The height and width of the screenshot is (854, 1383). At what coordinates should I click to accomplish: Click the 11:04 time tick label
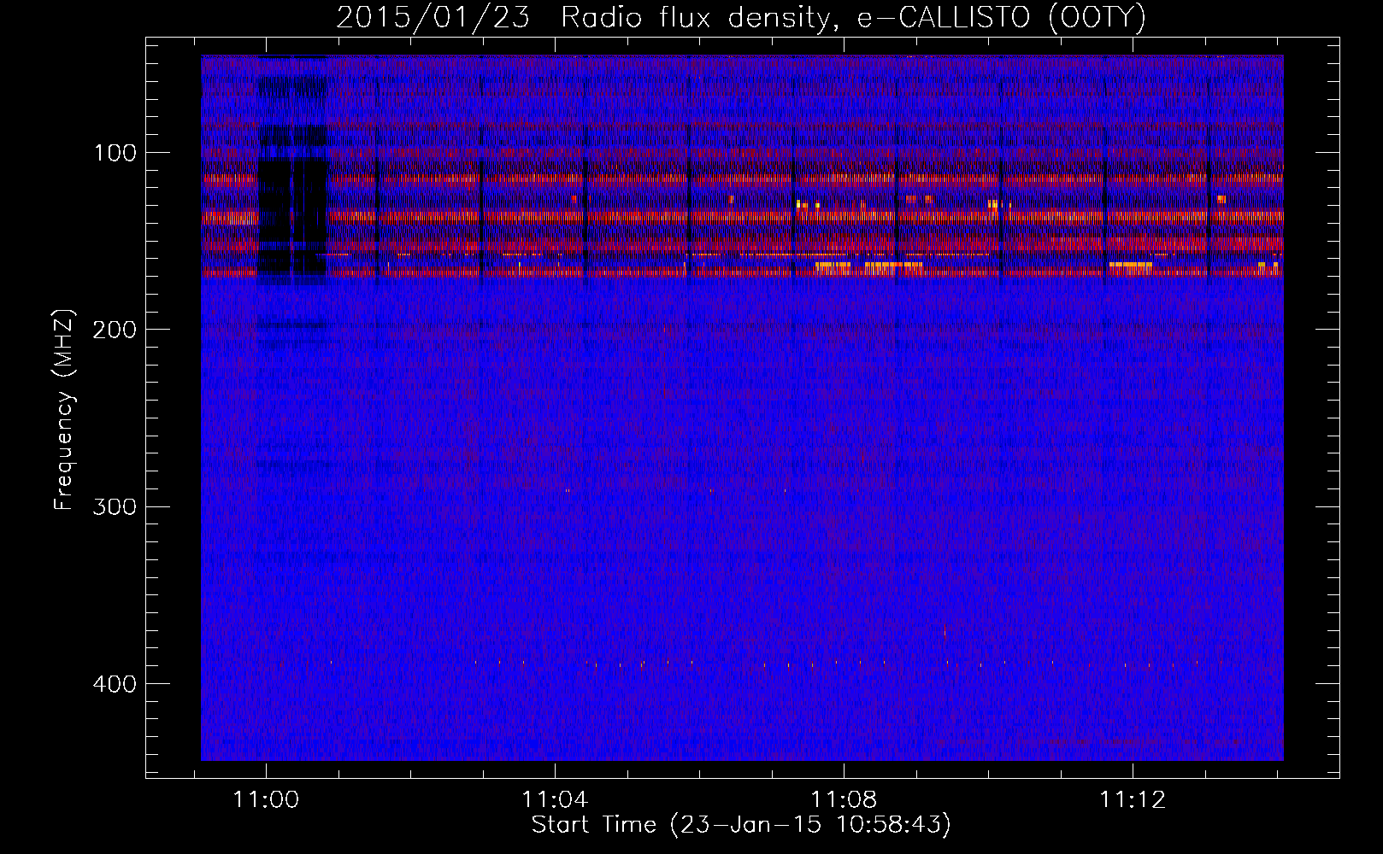click(x=556, y=800)
